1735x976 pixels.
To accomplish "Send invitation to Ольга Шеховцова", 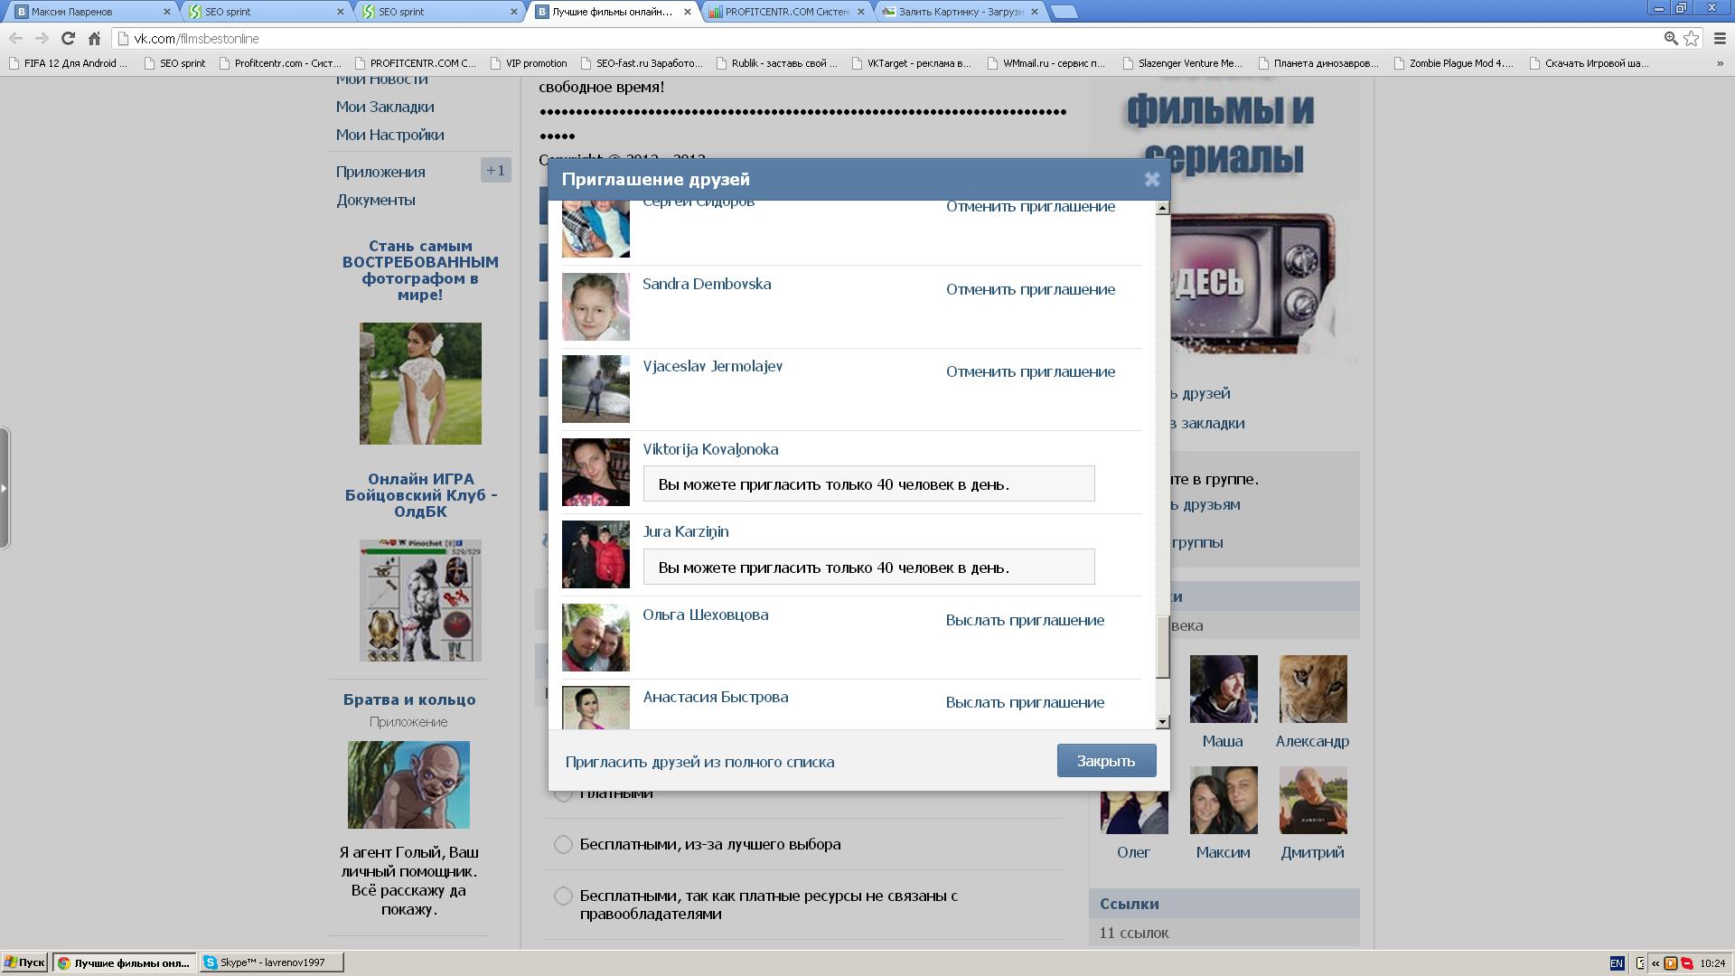I will coord(1024,620).
